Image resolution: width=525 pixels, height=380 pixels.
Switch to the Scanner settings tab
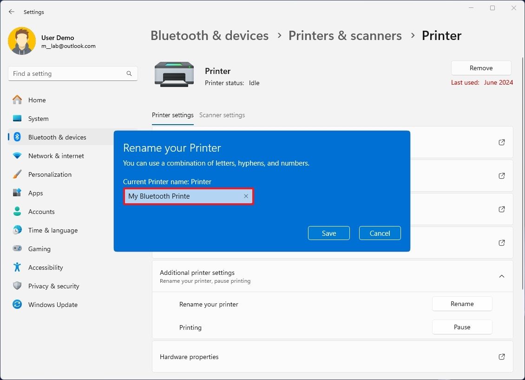pos(222,115)
